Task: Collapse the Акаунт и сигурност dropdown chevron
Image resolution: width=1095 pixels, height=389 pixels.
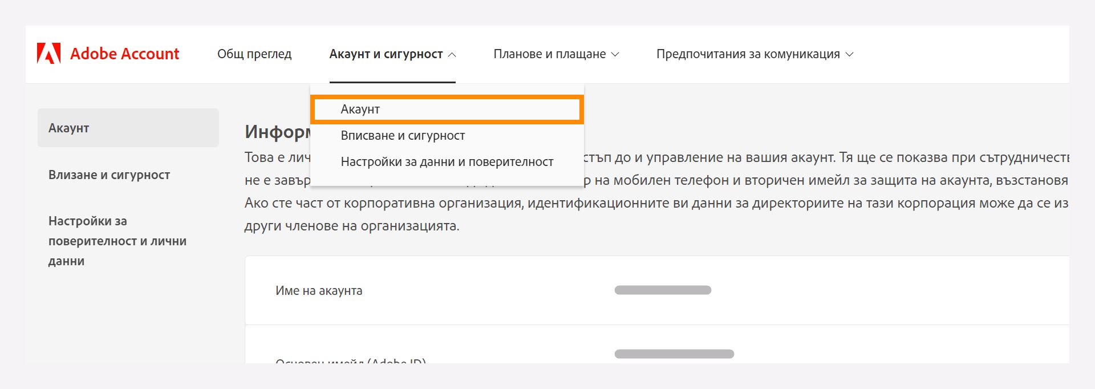Action: coord(453,55)
